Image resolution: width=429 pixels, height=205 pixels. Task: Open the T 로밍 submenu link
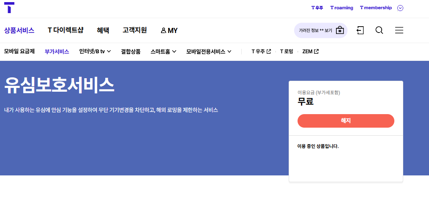[287, 51]
